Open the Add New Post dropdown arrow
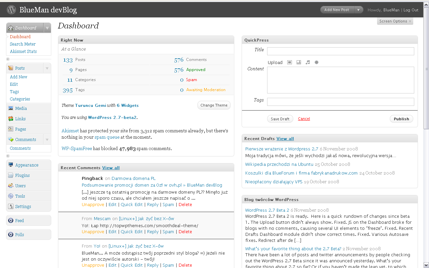The width and height of the screenshot is (429, 268). click(358, 10)
